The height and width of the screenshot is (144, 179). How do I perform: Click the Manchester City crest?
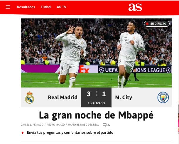pos(163,97)
